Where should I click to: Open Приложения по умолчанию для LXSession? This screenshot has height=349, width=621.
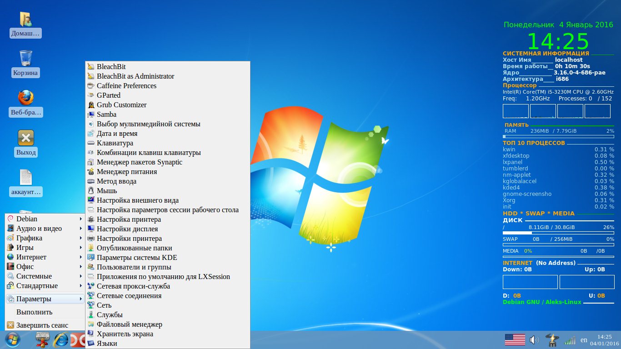click(x=168, y=276)
